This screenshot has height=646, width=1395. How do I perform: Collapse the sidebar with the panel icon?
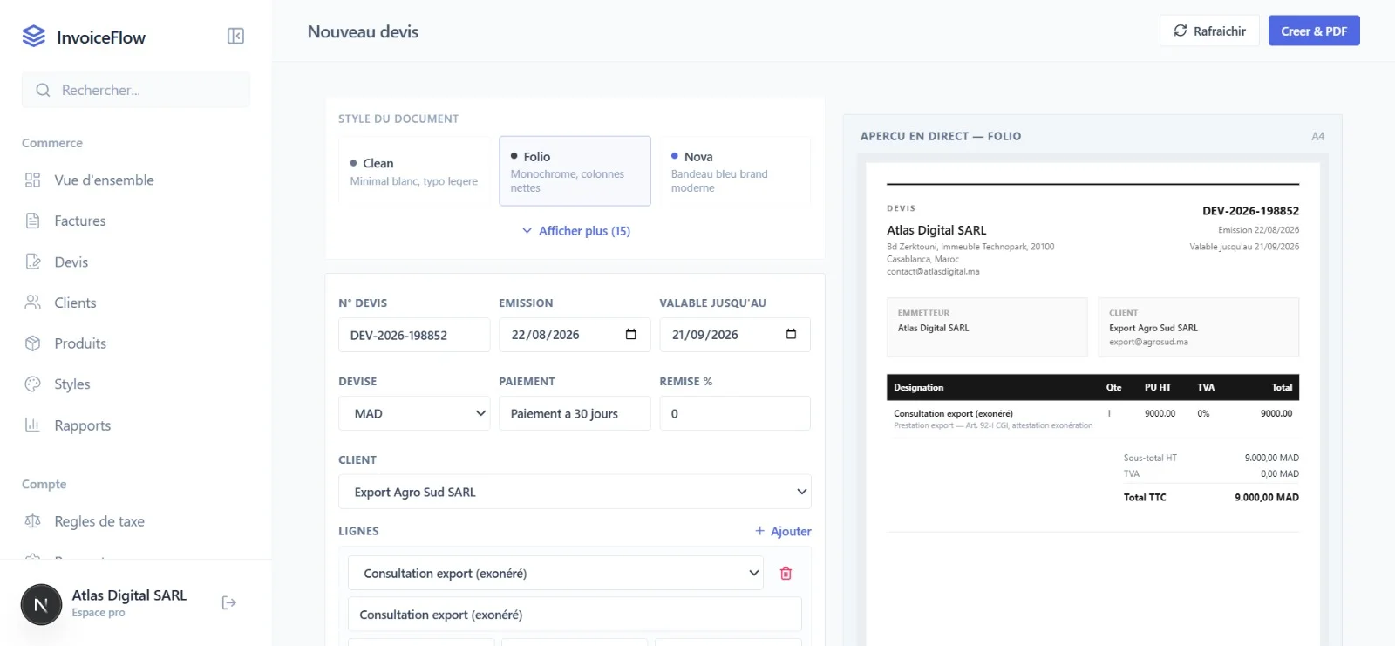[235, 36]
